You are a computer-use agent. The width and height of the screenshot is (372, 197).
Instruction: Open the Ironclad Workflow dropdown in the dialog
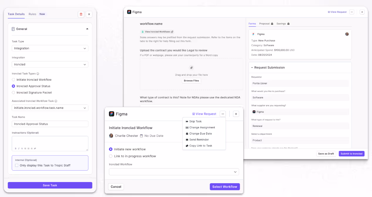tap(174, 172)
